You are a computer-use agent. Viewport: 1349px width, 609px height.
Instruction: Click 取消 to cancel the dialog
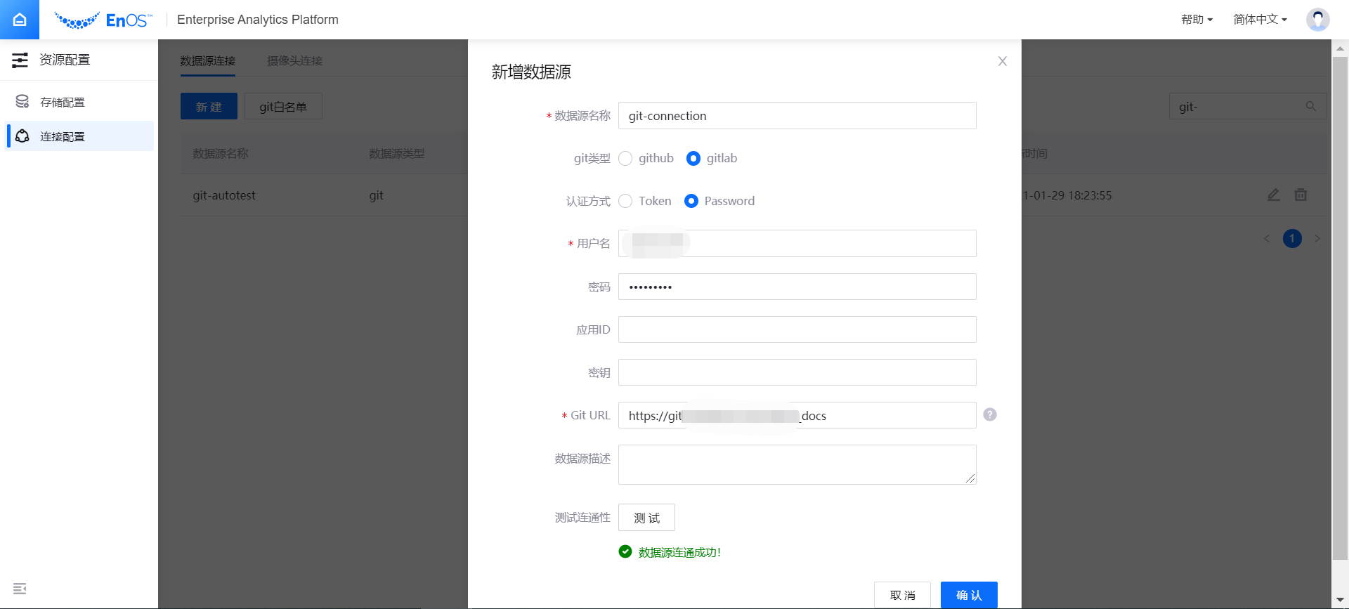click(902, 595)
